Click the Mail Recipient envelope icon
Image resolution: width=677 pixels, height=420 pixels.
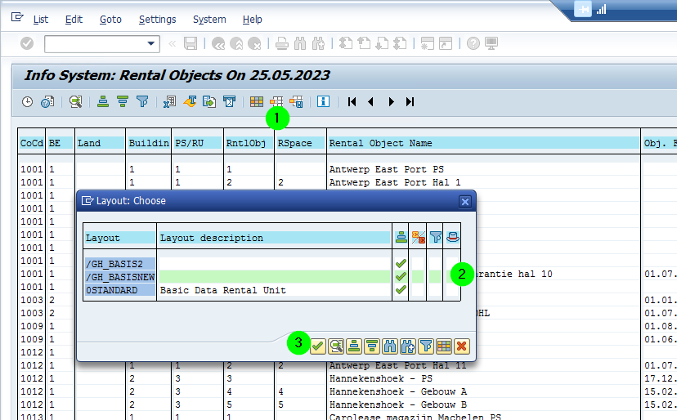229,102
